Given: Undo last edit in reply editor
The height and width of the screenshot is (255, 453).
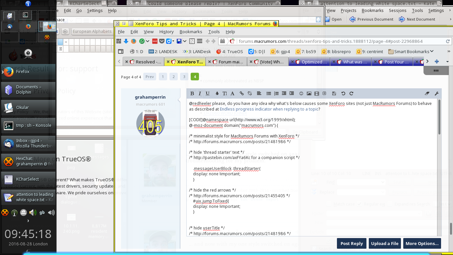Looking at the screenshot, I should click(x=343, y=94).
